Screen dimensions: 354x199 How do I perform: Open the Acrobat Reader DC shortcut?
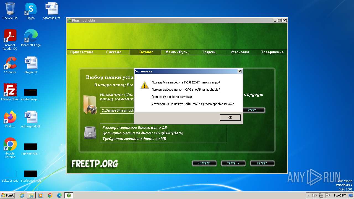[x=10, y=40]
